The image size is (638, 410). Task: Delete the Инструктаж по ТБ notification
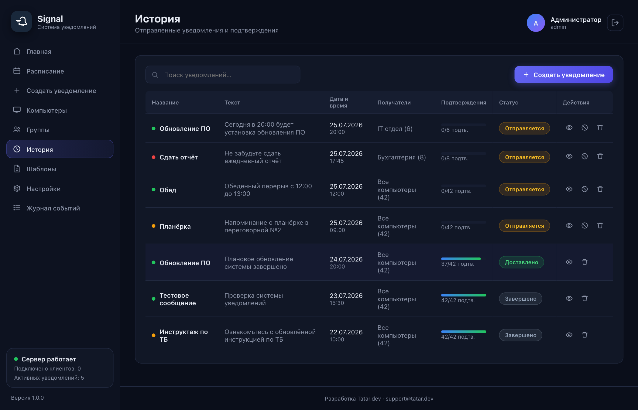[x=585, y=335]
